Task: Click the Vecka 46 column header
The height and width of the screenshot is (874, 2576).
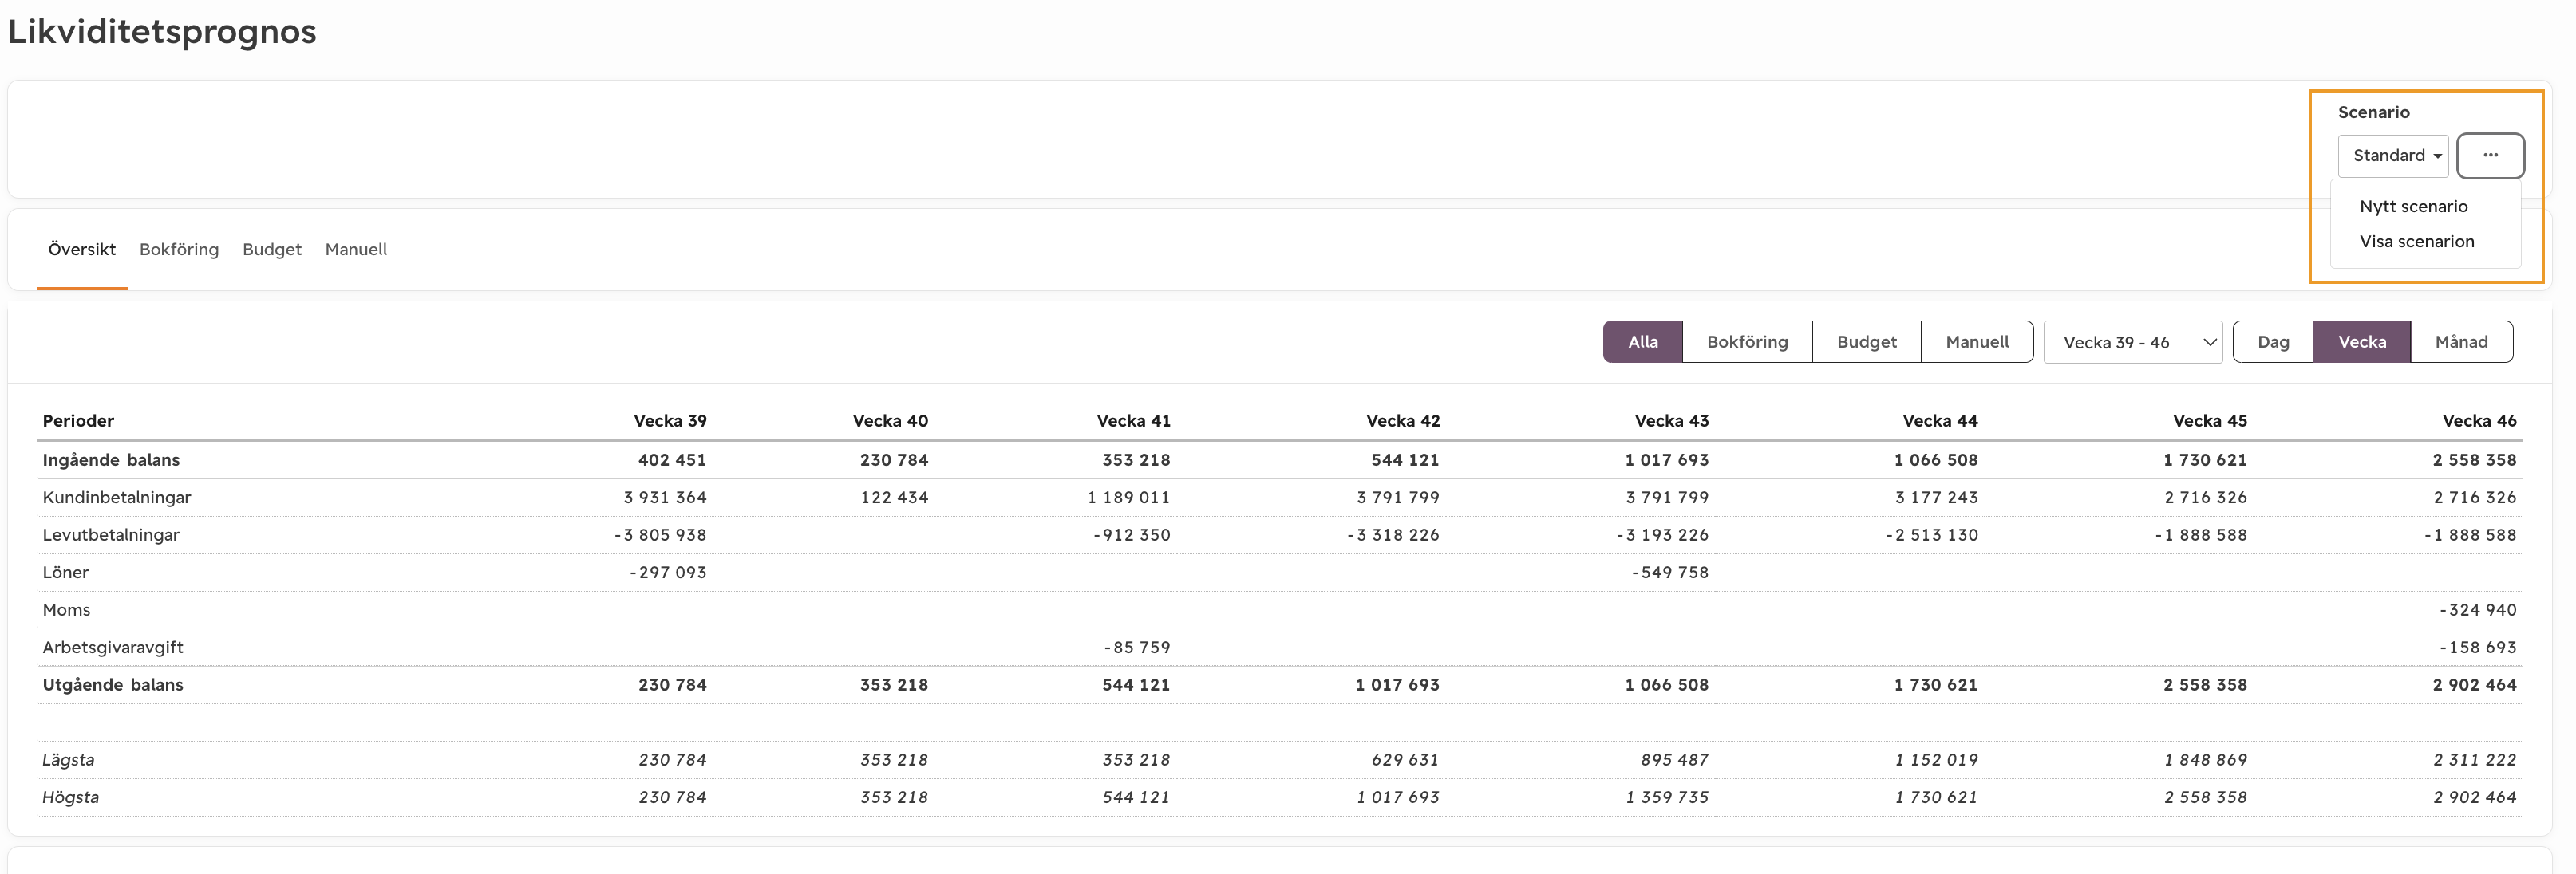Action: (x=2480, y=420)
